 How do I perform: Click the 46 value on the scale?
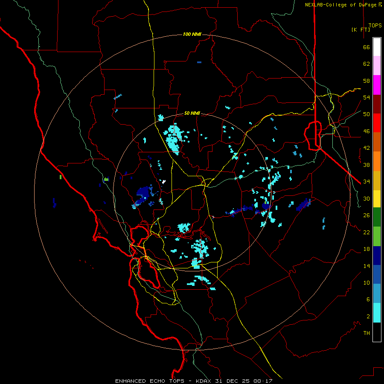[367, 131]
